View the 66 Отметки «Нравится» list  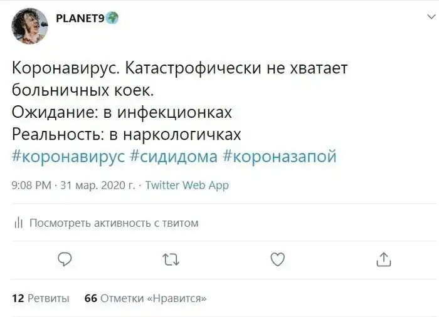coord(145,298)
